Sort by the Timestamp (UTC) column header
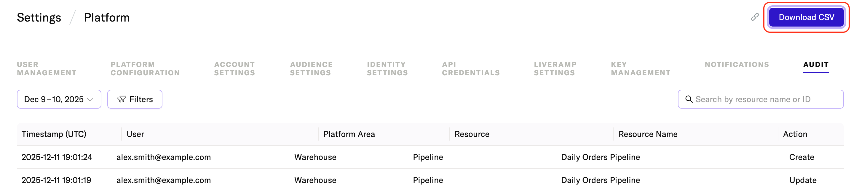The width and height of the screenshot is (867, 188). point(54,134)
